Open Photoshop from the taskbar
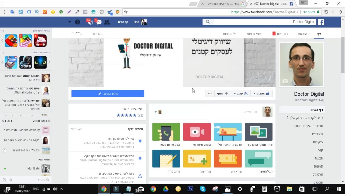 click(x=190, y=189)
